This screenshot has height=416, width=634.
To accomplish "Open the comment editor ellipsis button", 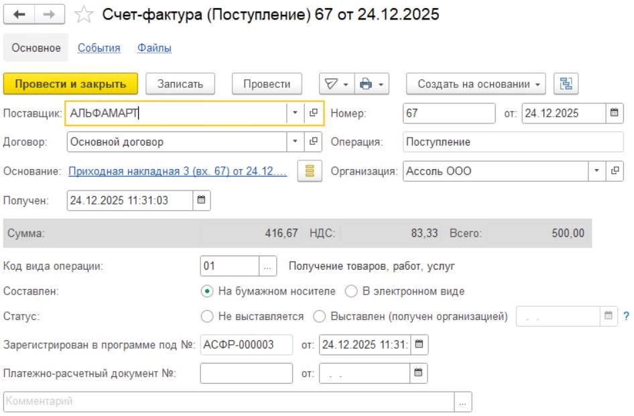I will pyautogui.click(x=462, y=402).
